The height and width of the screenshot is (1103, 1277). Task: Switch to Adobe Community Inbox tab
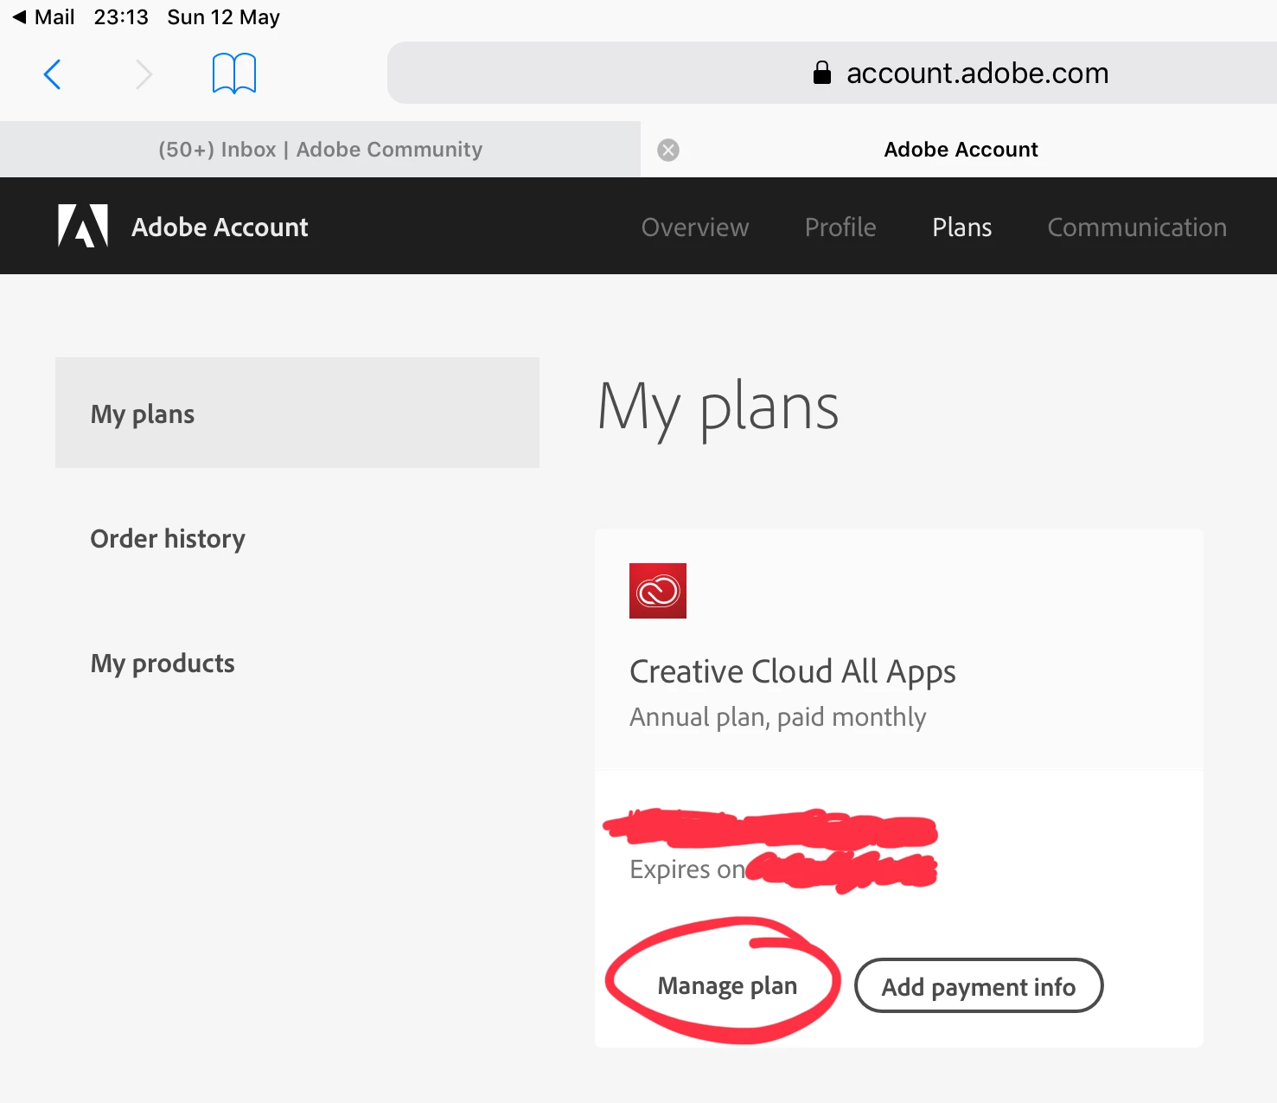(320, 150)
